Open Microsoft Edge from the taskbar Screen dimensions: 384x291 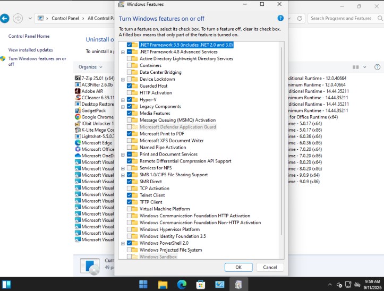click(x=182, y=285)
